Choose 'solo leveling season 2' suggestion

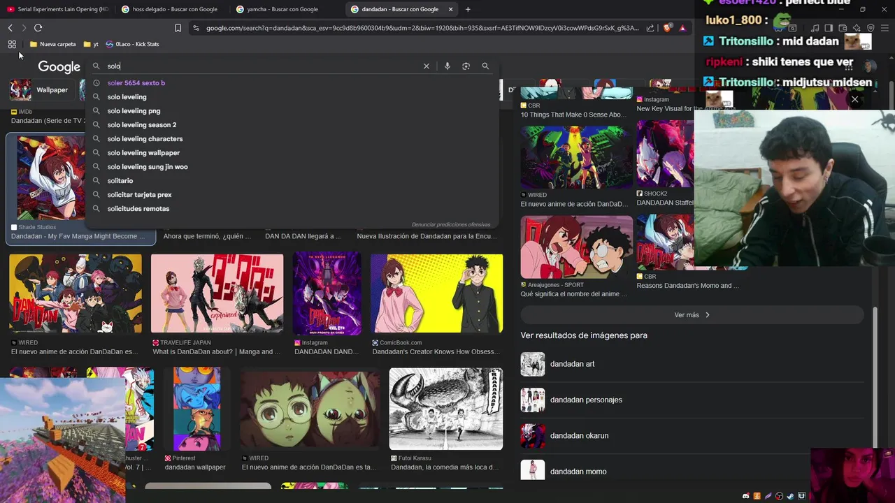(x=292, y=125)
